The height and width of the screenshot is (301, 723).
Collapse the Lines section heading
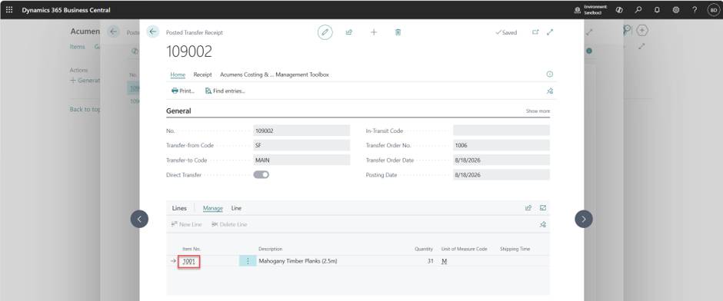[x=179, y=209]
